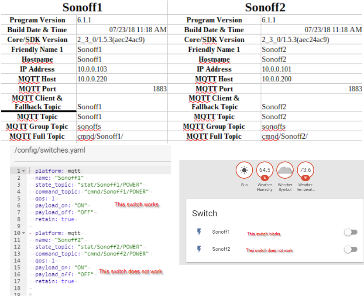Toggle the working Sonoff1 switch off
Screen dimensions: 364x296
tap(351, 232)
